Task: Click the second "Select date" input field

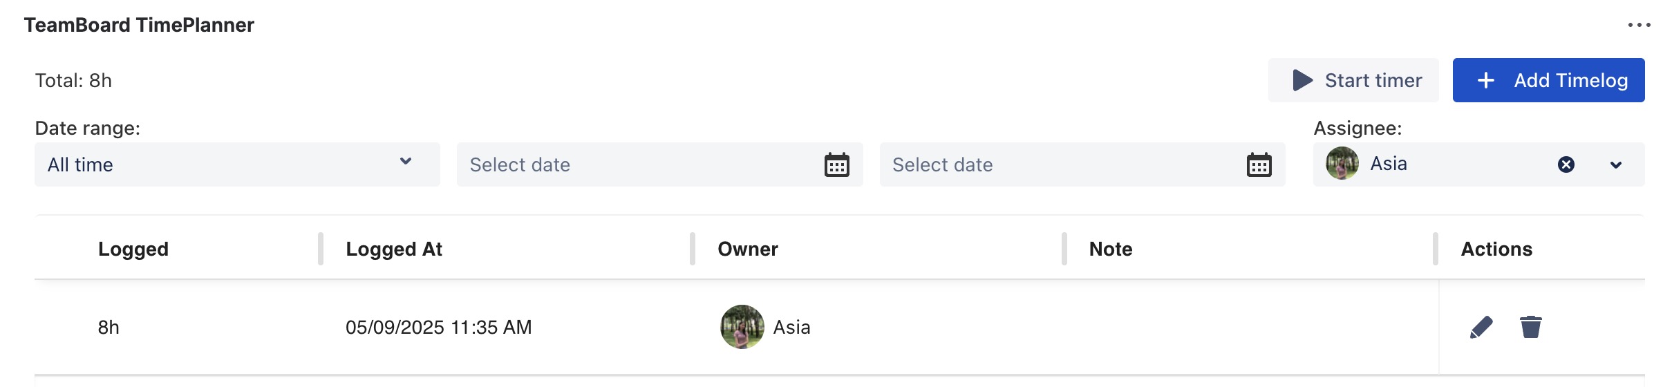Action: pos(1058,164)
